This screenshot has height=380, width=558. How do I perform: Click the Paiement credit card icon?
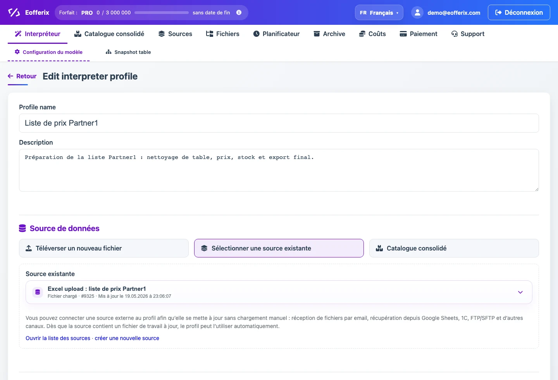tap(403, 34)
